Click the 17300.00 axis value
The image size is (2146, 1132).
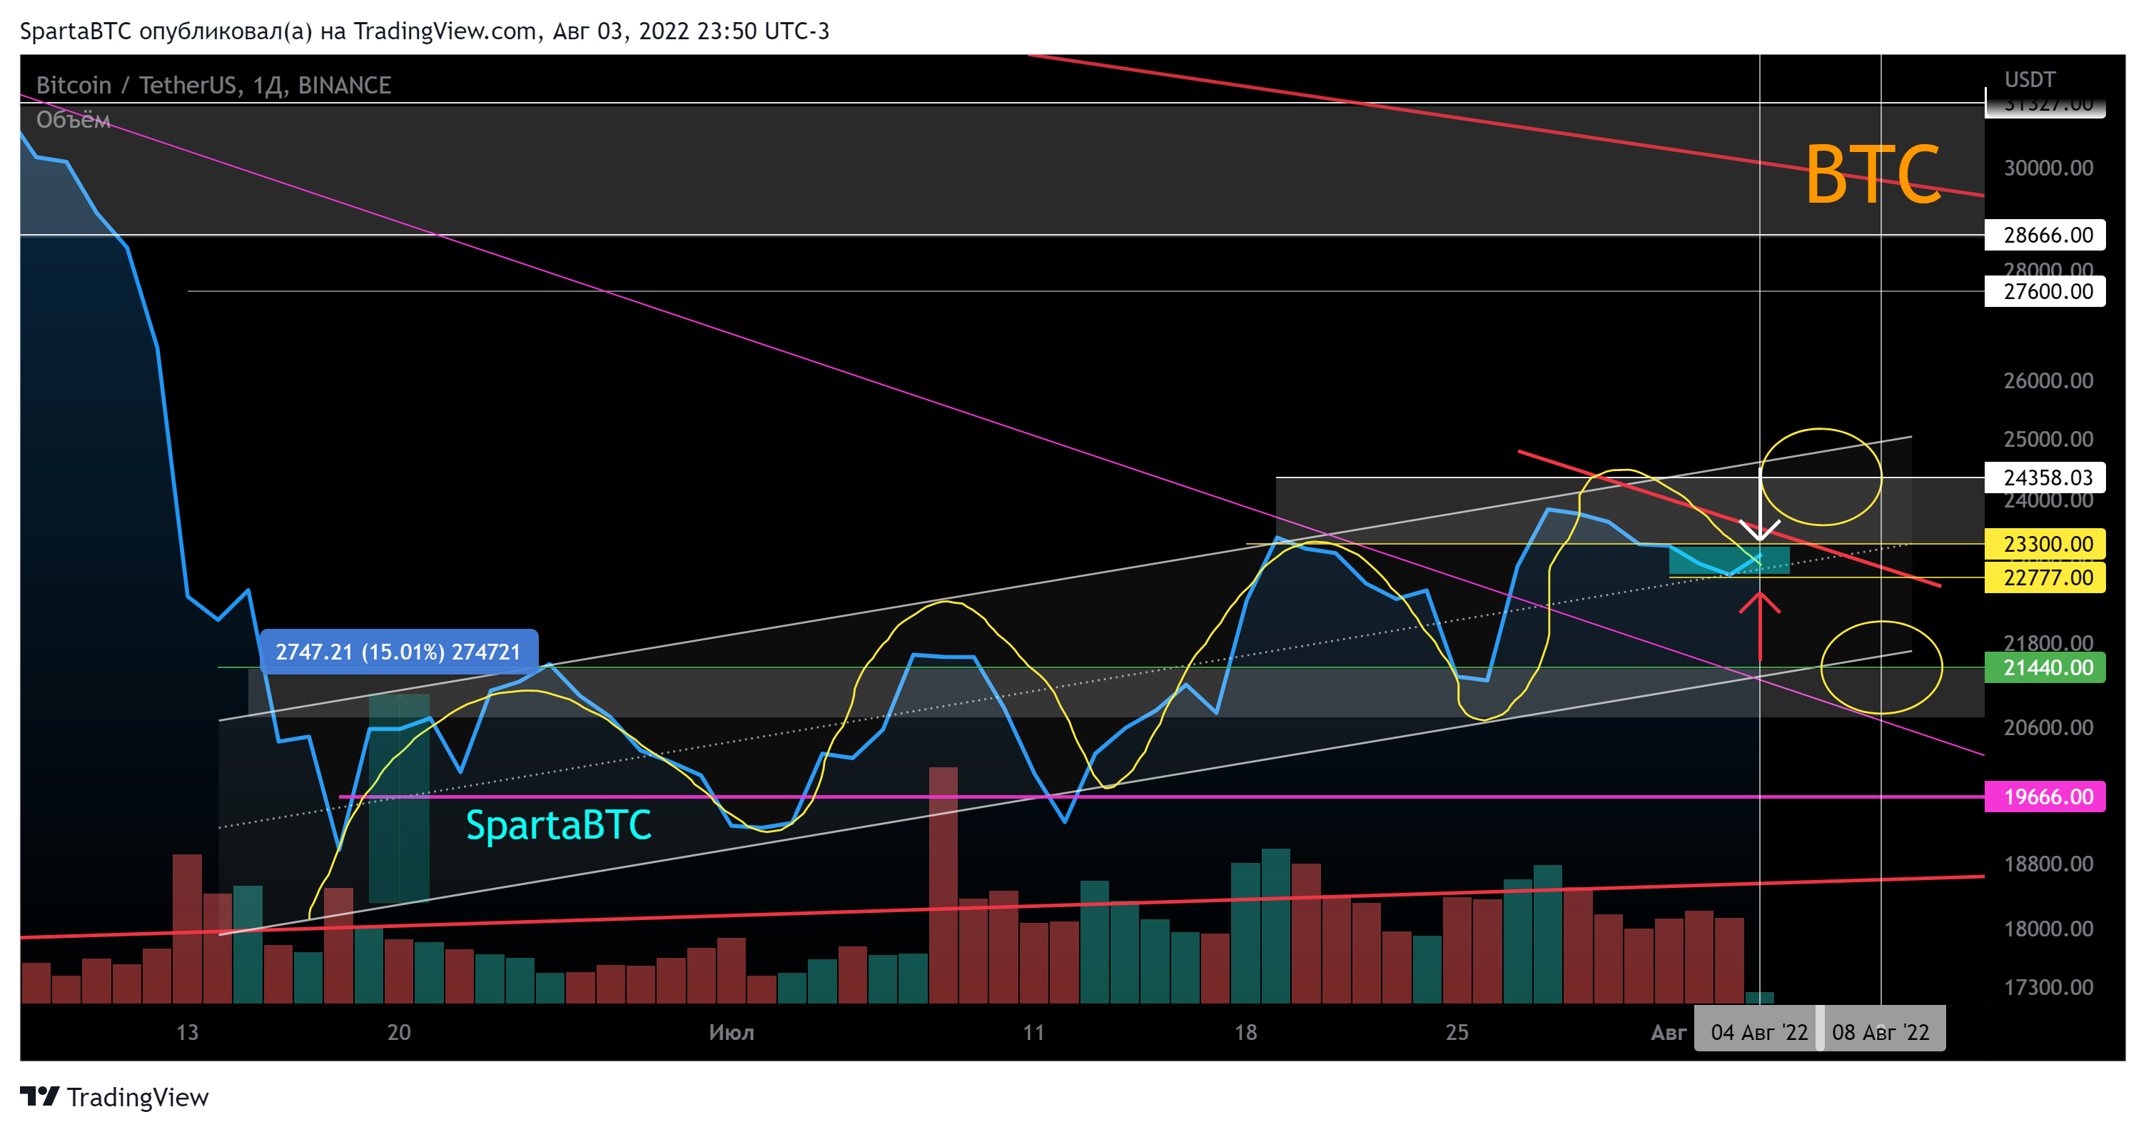coord(2048,987)
